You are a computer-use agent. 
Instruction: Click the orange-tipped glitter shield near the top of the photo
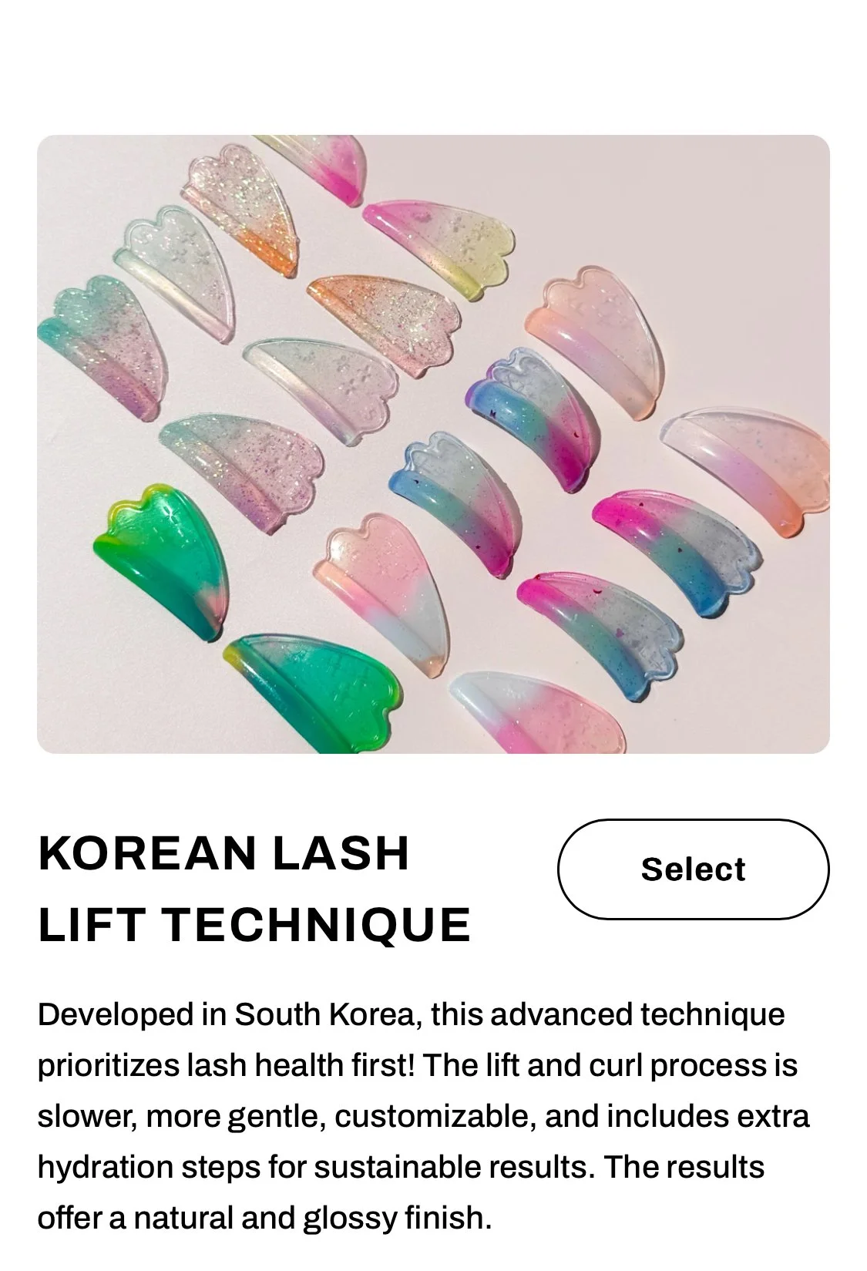(240, 208)
